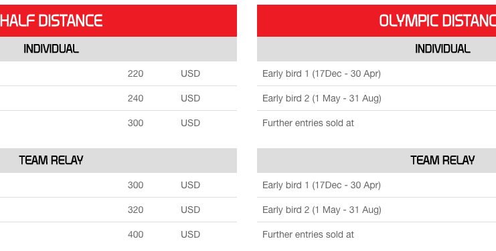Click team relay Further entries sold at
The image size is (496, 251).
click(x=308, y=234)
